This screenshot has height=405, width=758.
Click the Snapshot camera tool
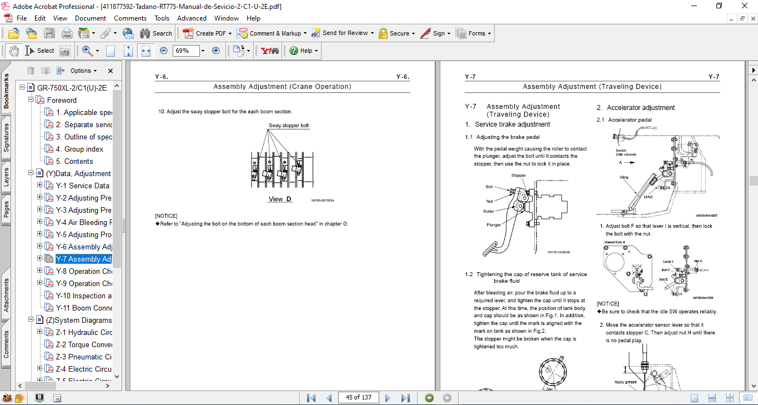coord(65,51)
